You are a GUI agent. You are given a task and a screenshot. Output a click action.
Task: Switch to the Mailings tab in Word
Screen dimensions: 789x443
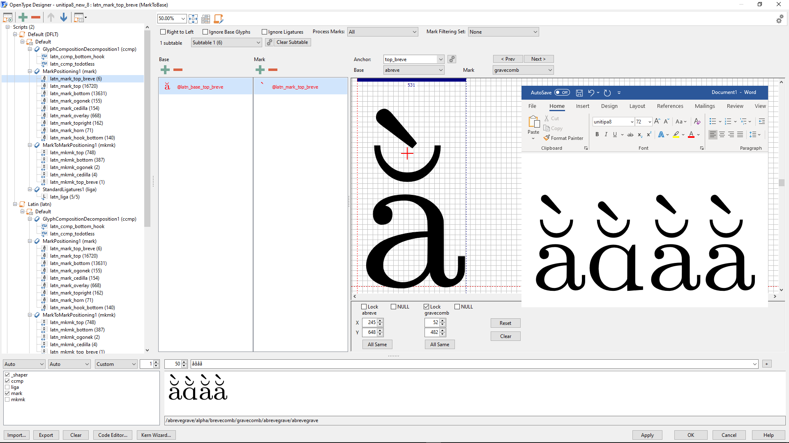(x=705, y=106)
